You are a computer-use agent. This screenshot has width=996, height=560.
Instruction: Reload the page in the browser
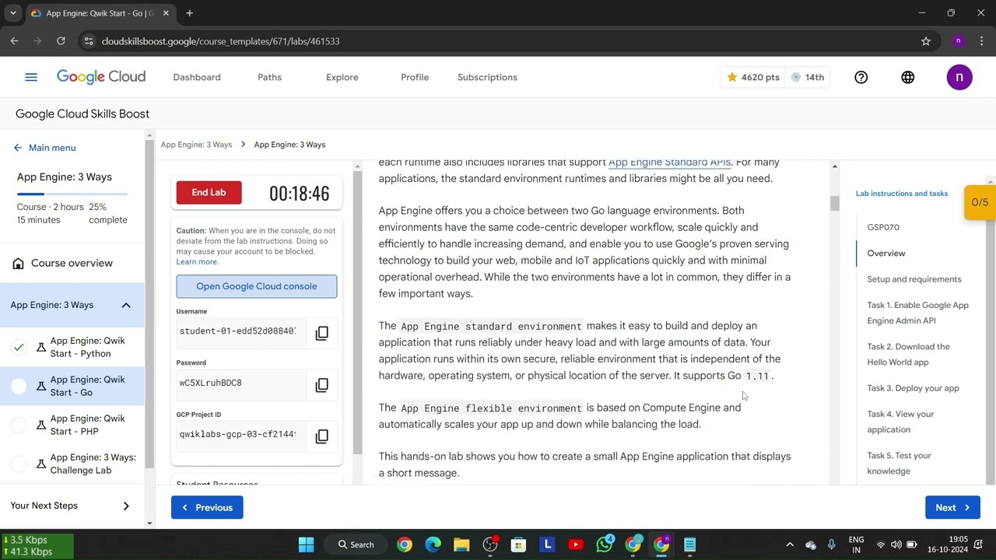[x=61, y=41]
